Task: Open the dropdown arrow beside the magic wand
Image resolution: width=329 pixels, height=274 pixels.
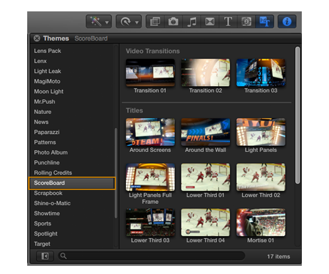Action: pyautogui.click(x=107, y=22)
